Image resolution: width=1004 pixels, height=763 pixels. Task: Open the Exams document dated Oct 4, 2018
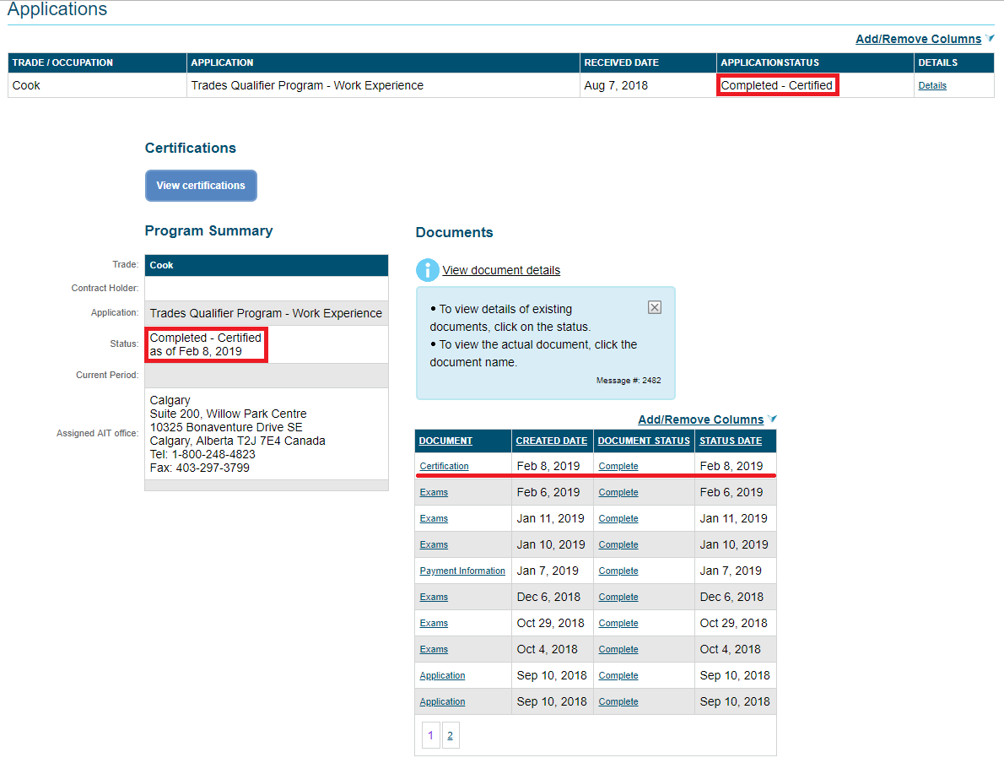434,650
